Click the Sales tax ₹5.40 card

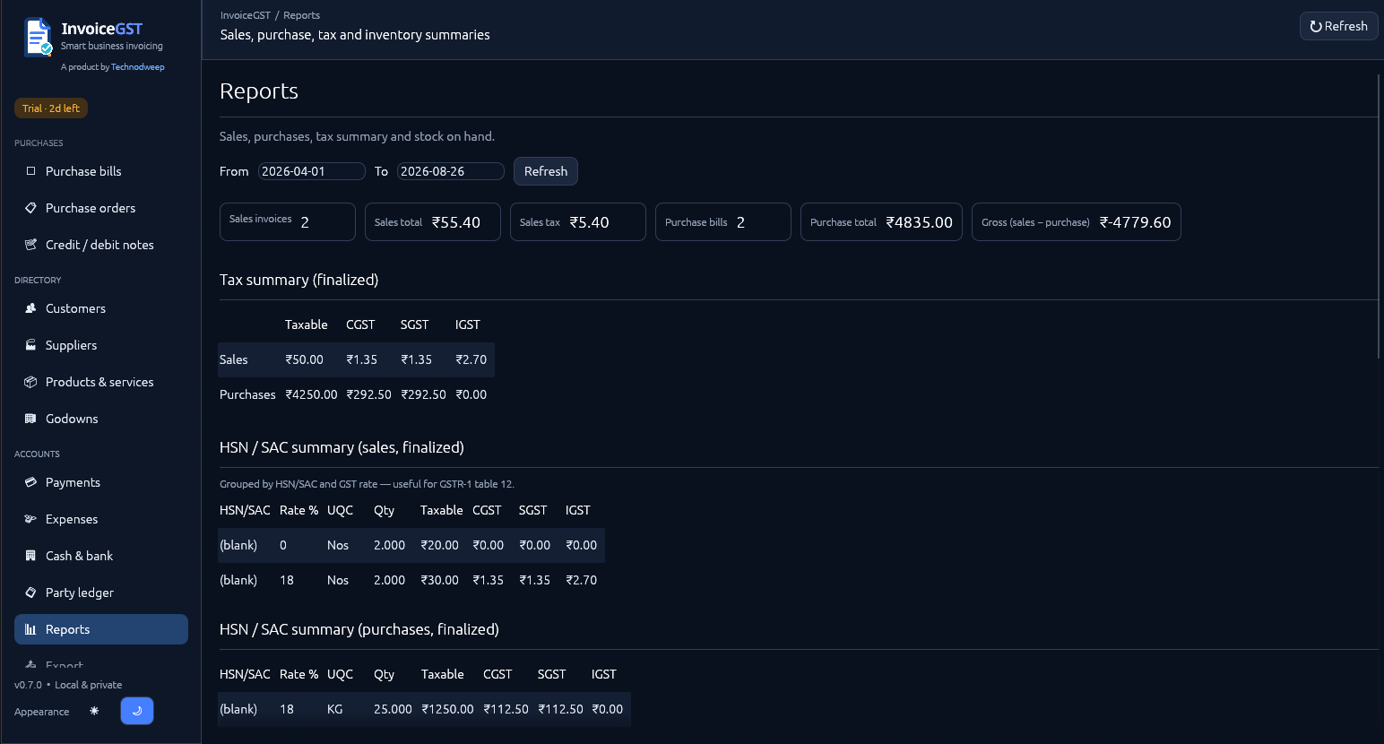click(578, 222)
